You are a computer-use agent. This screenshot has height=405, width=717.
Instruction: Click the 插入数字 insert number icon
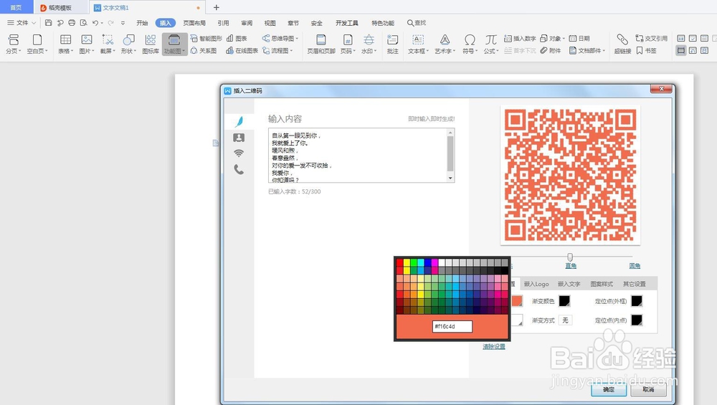pos(520,39)
